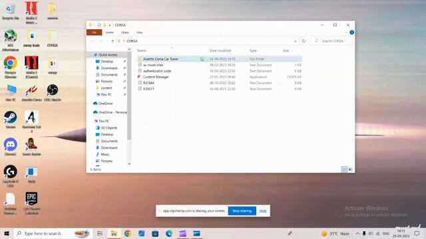Open the Mafia II (Classic) desktop shortcut
This screenshot has height=239, width=426.
click(x=31, y=67)
